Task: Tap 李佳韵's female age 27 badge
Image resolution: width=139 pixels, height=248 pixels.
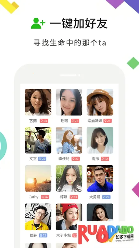Action: click(76, 159)
